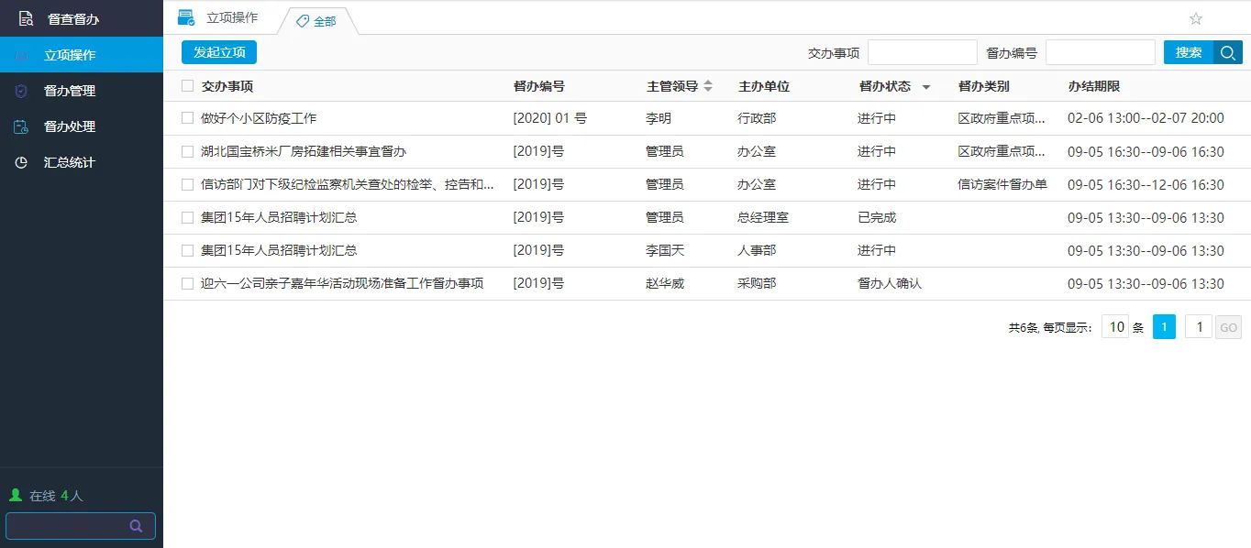Click the 交办事项 search input field
Image resolution: width=1251 pixels, height=548 pixels.
(x=922, y=52)
